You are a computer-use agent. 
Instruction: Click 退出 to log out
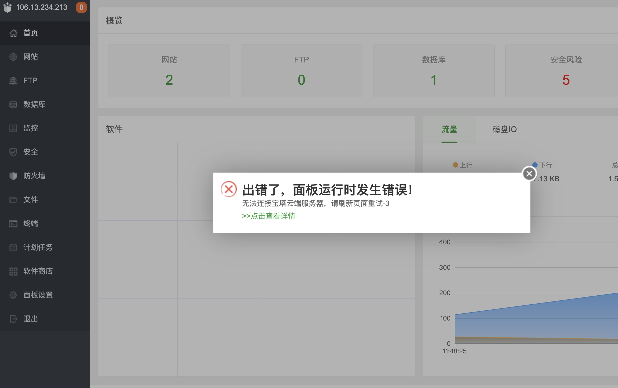pos(30,319)
